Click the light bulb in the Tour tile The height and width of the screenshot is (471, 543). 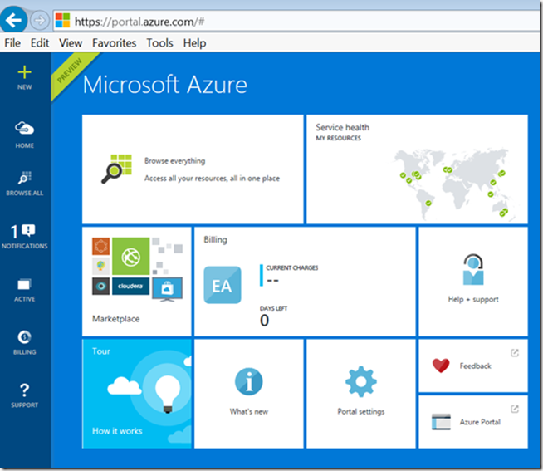click(x=168, y=394)
